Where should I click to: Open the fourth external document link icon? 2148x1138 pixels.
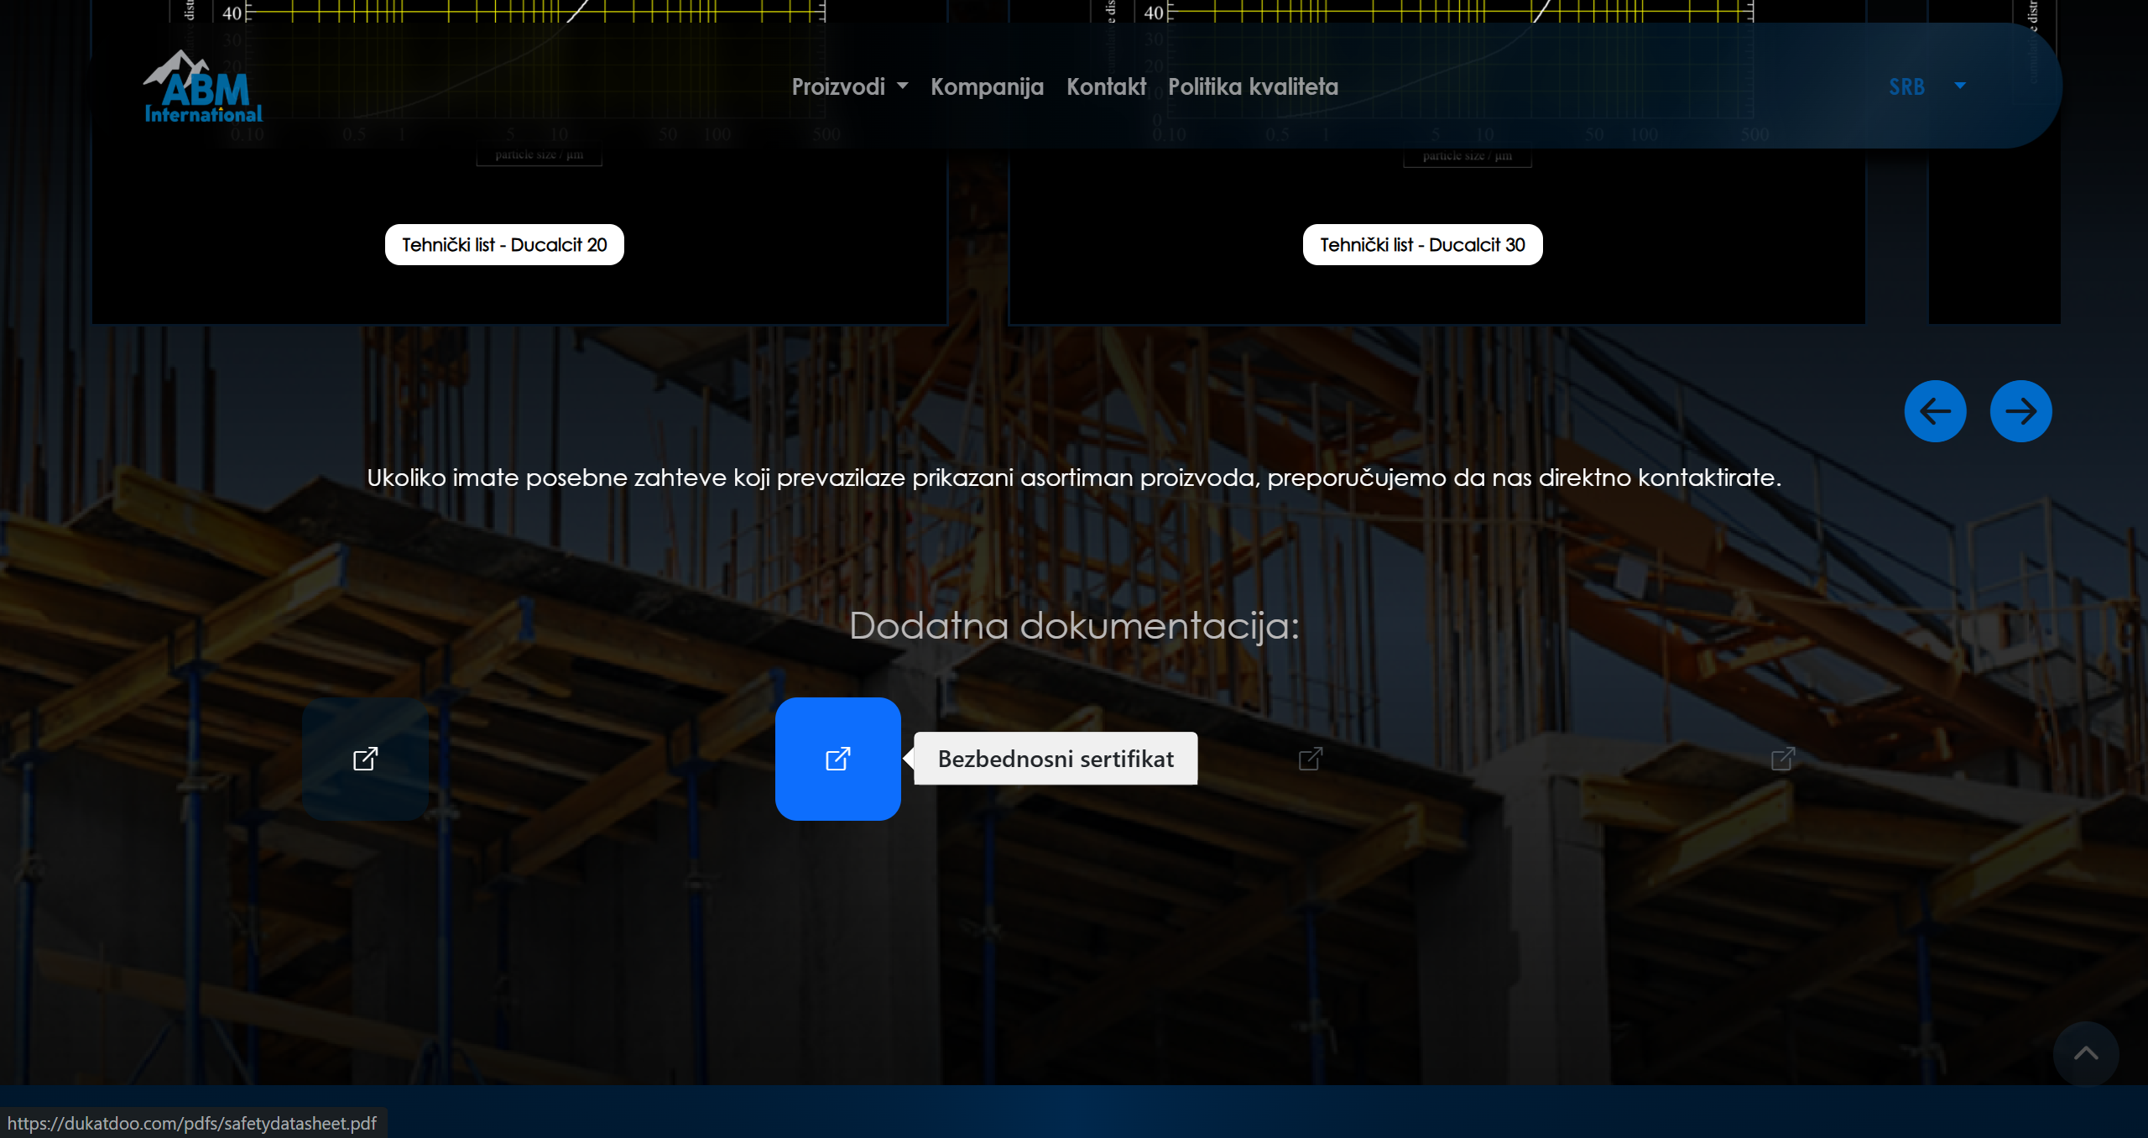pyautogui.click(x=1783, y=759)
